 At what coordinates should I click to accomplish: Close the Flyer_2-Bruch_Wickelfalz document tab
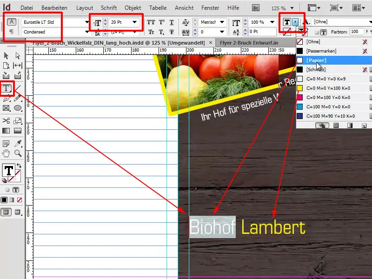pos(211,43)
